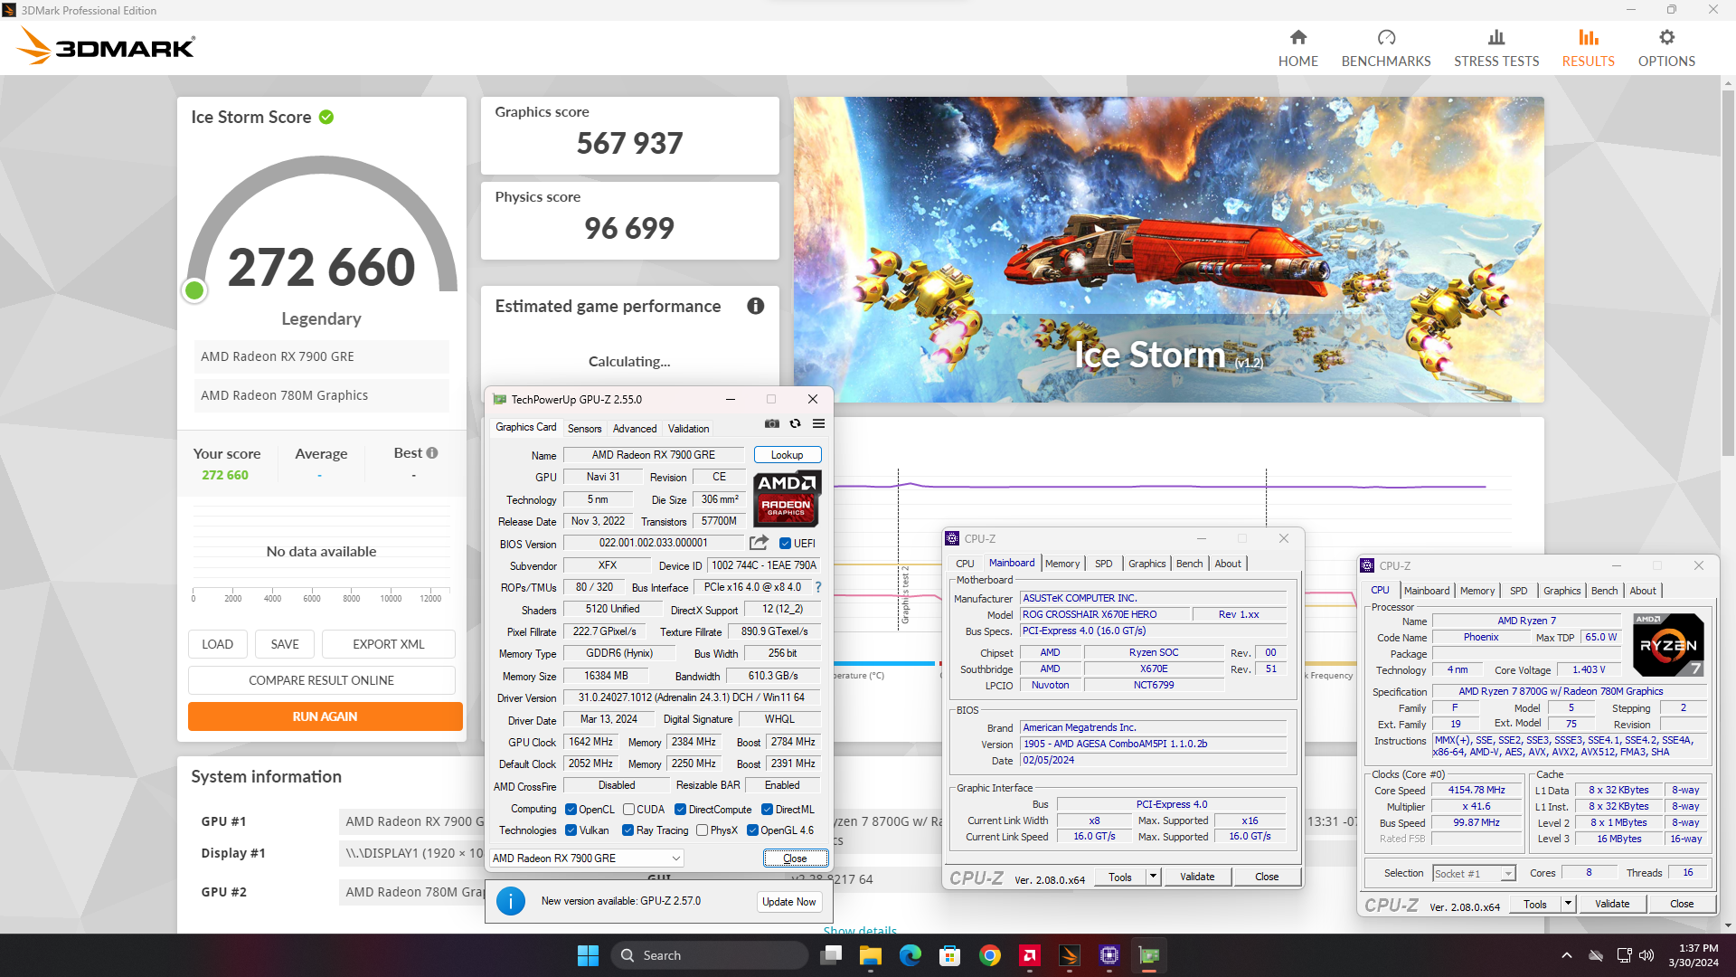Click the Ice Storm preview image
The height and width of the screenshot is (977, 1736).
click(1168, 250)
